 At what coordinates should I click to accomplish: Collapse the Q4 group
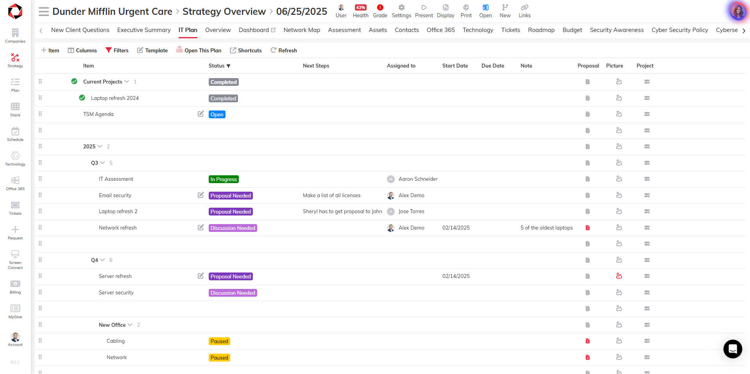pyautogui.click(x=102, y=260)
